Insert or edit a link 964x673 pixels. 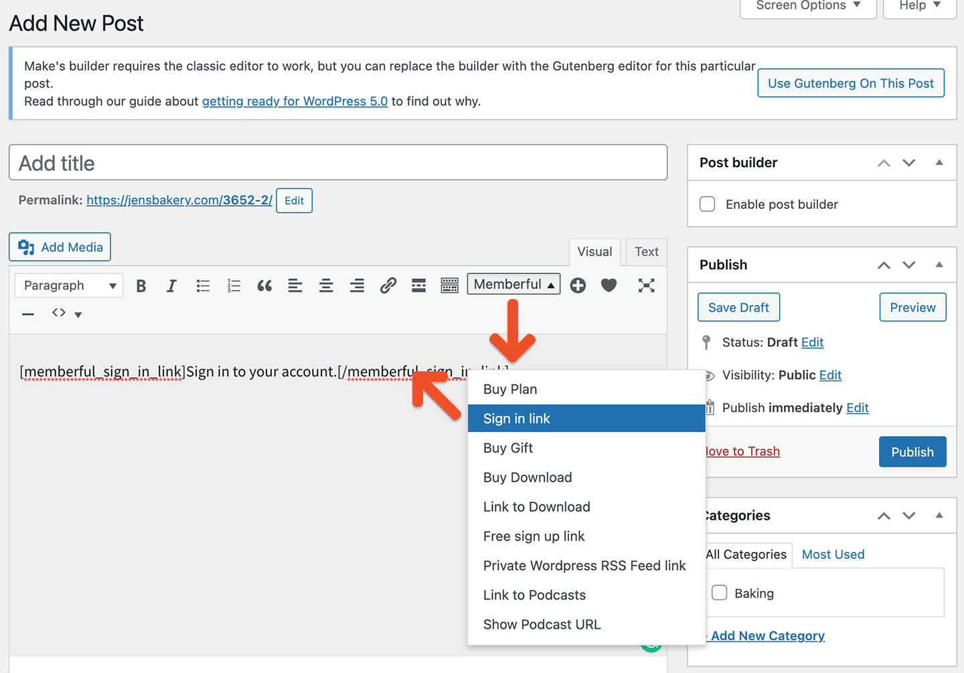coord(388,286)
